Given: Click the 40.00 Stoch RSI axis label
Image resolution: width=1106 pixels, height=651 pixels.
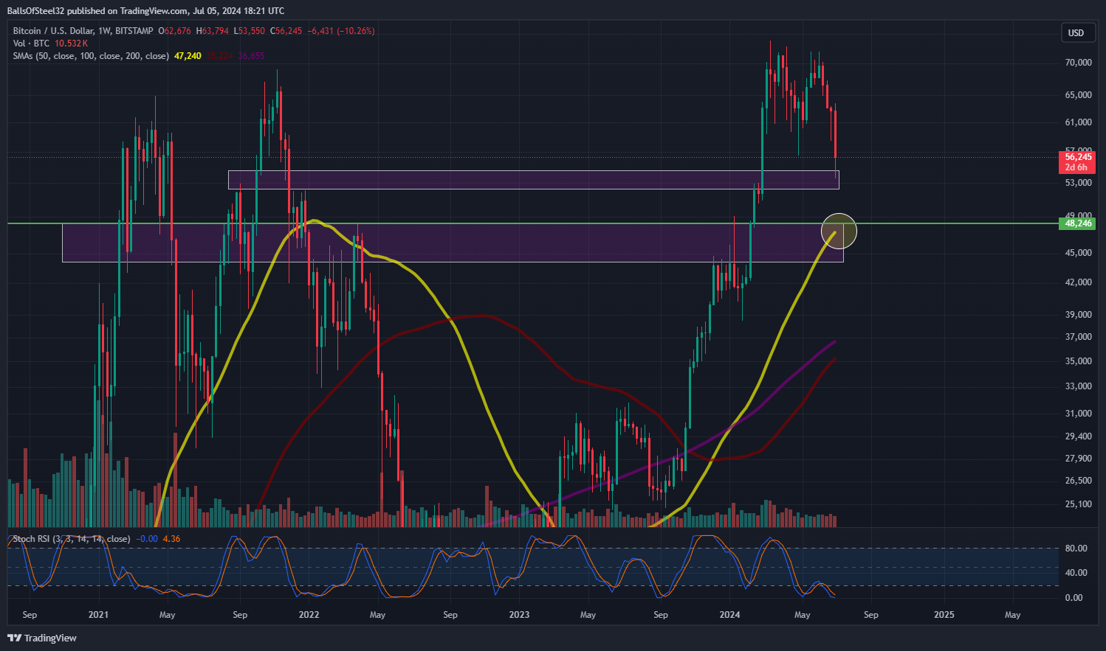Looking at the screenshot, I should [1076, 573].
